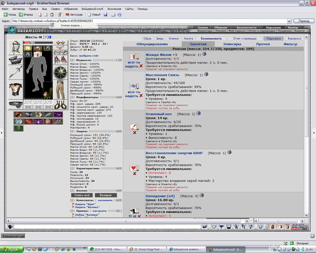Select the chest armor equipment slot

16,90
